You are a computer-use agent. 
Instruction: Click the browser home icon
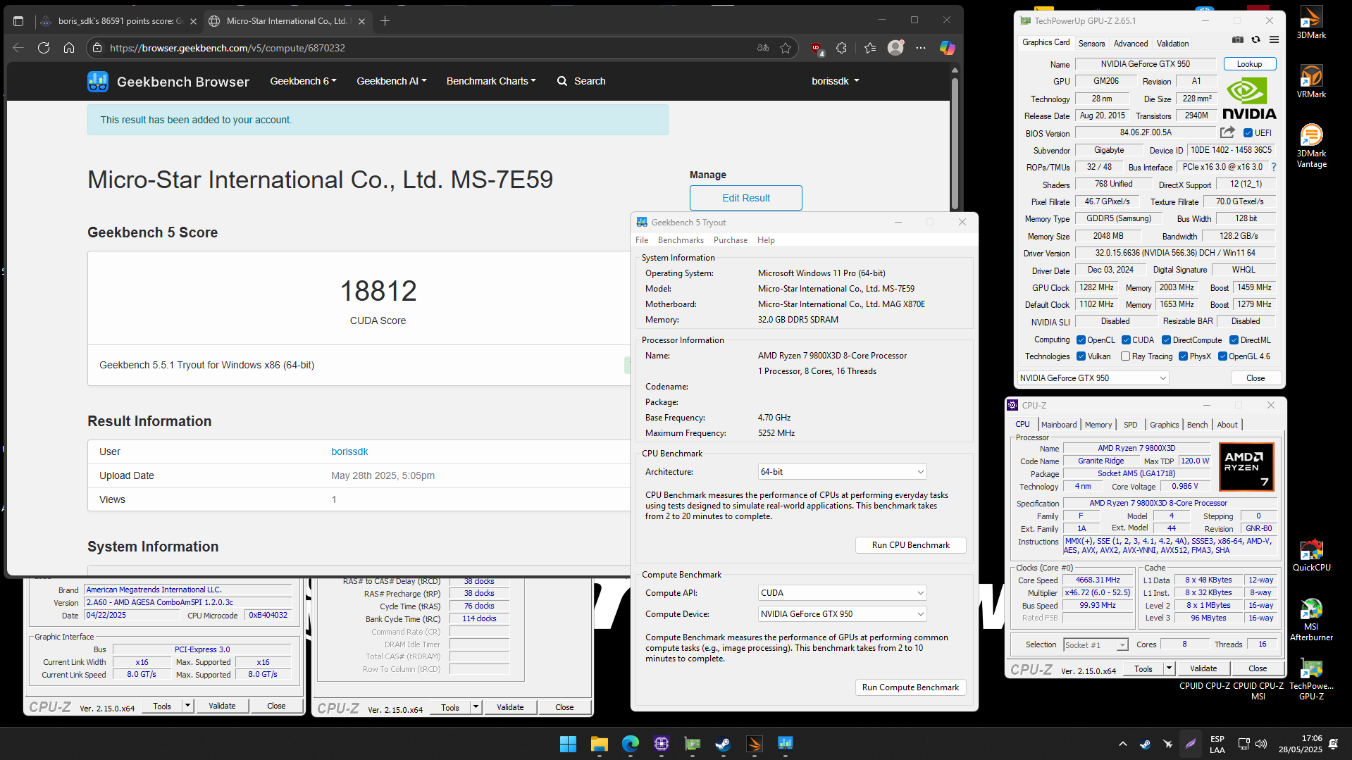coord(69,48)
